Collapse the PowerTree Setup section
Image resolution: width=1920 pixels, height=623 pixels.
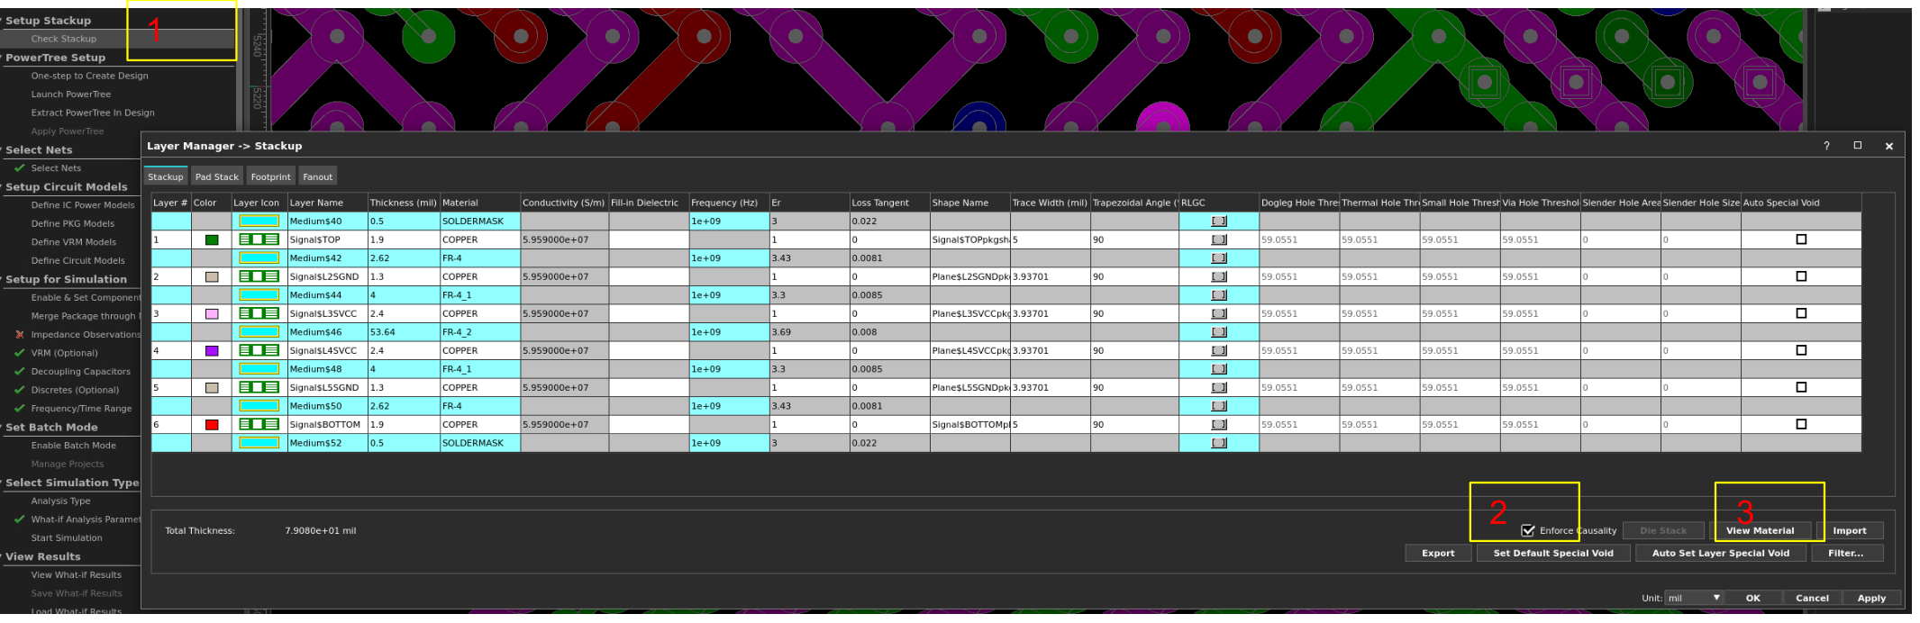tap(2, 57)
